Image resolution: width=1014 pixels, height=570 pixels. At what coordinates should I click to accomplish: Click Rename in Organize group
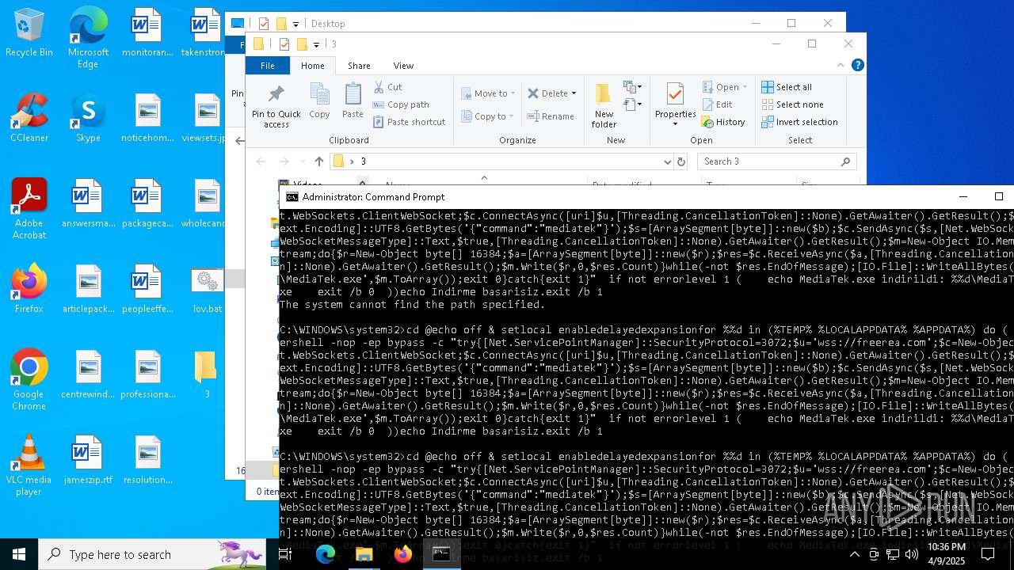[551, 116]
